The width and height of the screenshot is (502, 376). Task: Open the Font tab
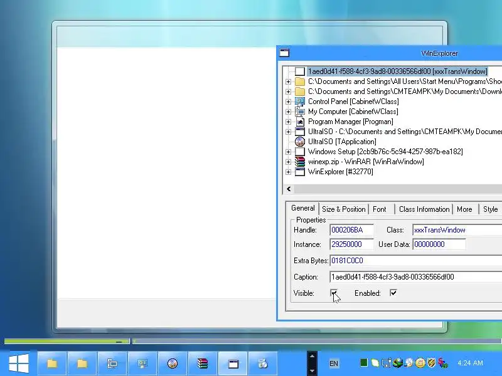click(x=382, y=209)
